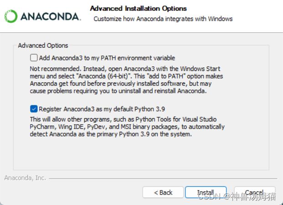
Task: Click the ANACONDA wordmark text
Action: point(51,16)
